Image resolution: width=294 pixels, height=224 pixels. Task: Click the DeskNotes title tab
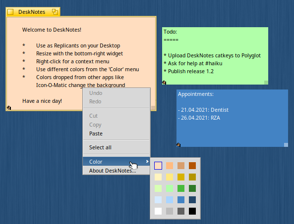[33, 12]
